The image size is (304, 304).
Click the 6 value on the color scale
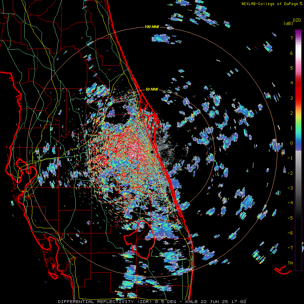(292, 53)
